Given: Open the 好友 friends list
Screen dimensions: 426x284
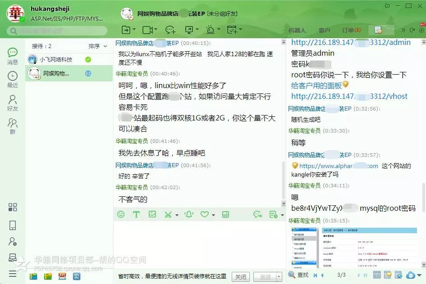Looking at the screenshot, I should pyautogui.click(x=13, y=103).
